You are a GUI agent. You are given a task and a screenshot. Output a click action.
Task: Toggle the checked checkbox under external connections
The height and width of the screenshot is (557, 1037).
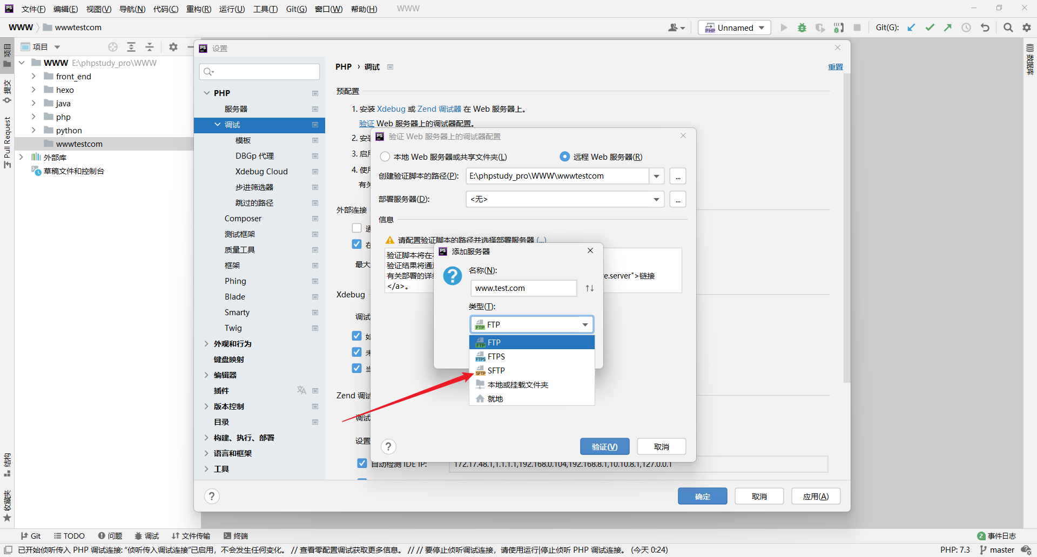click(x=356, y=244)
